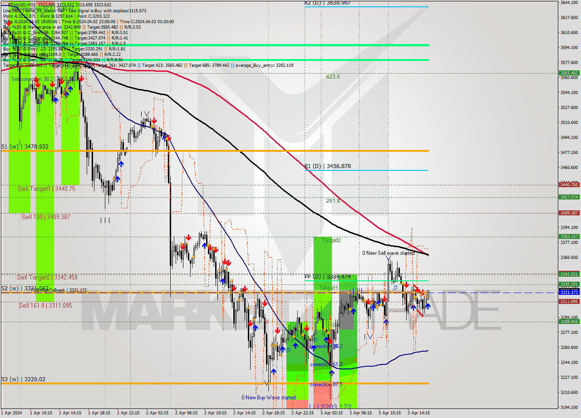Click the '3 Apr 14:15' time axis label
Image resolution: width=581 pixels, height=418 pixels.
tap(419, 413)
